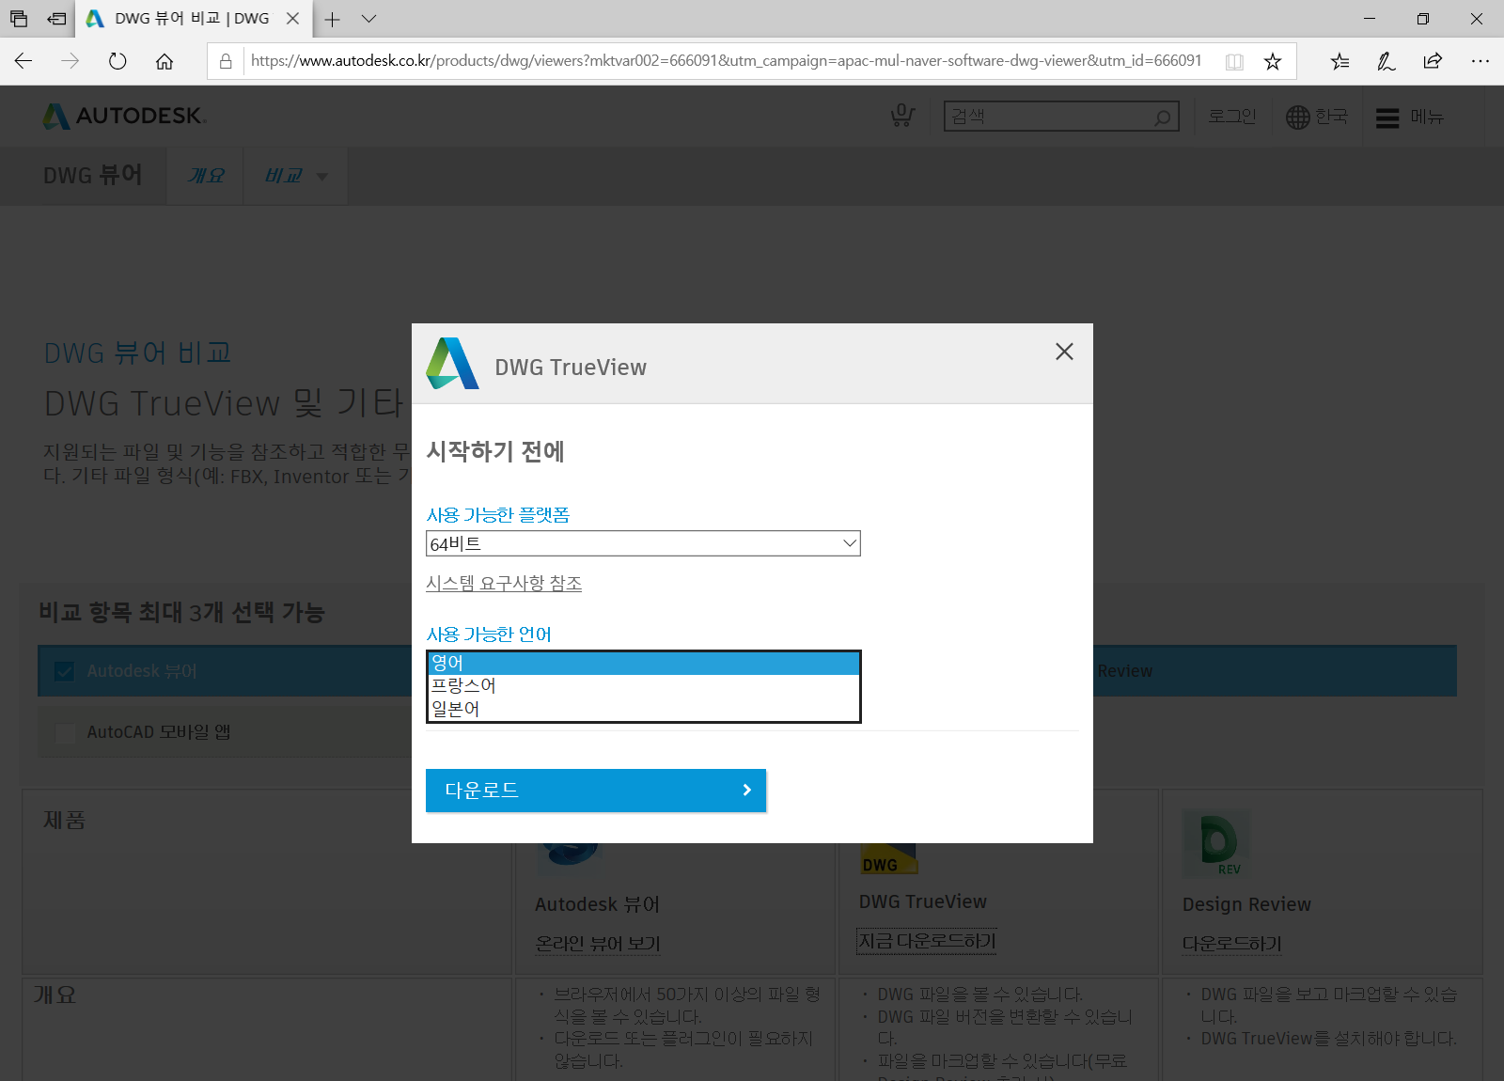The height and width of the screenshot is (1081, 1504).
Task: Add this page to favorites
Action: [1273, 61]
